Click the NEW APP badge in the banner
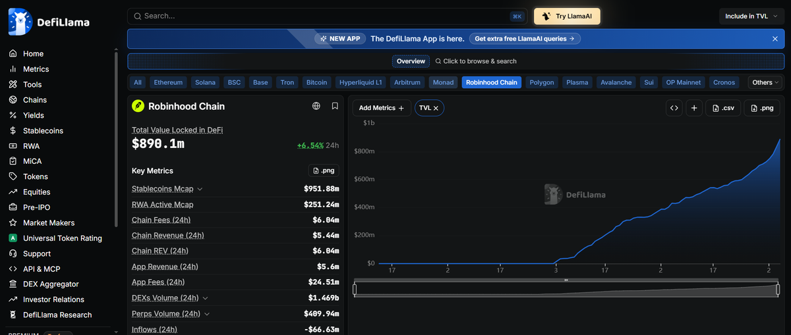791x335 pixels. pos(340,39)
